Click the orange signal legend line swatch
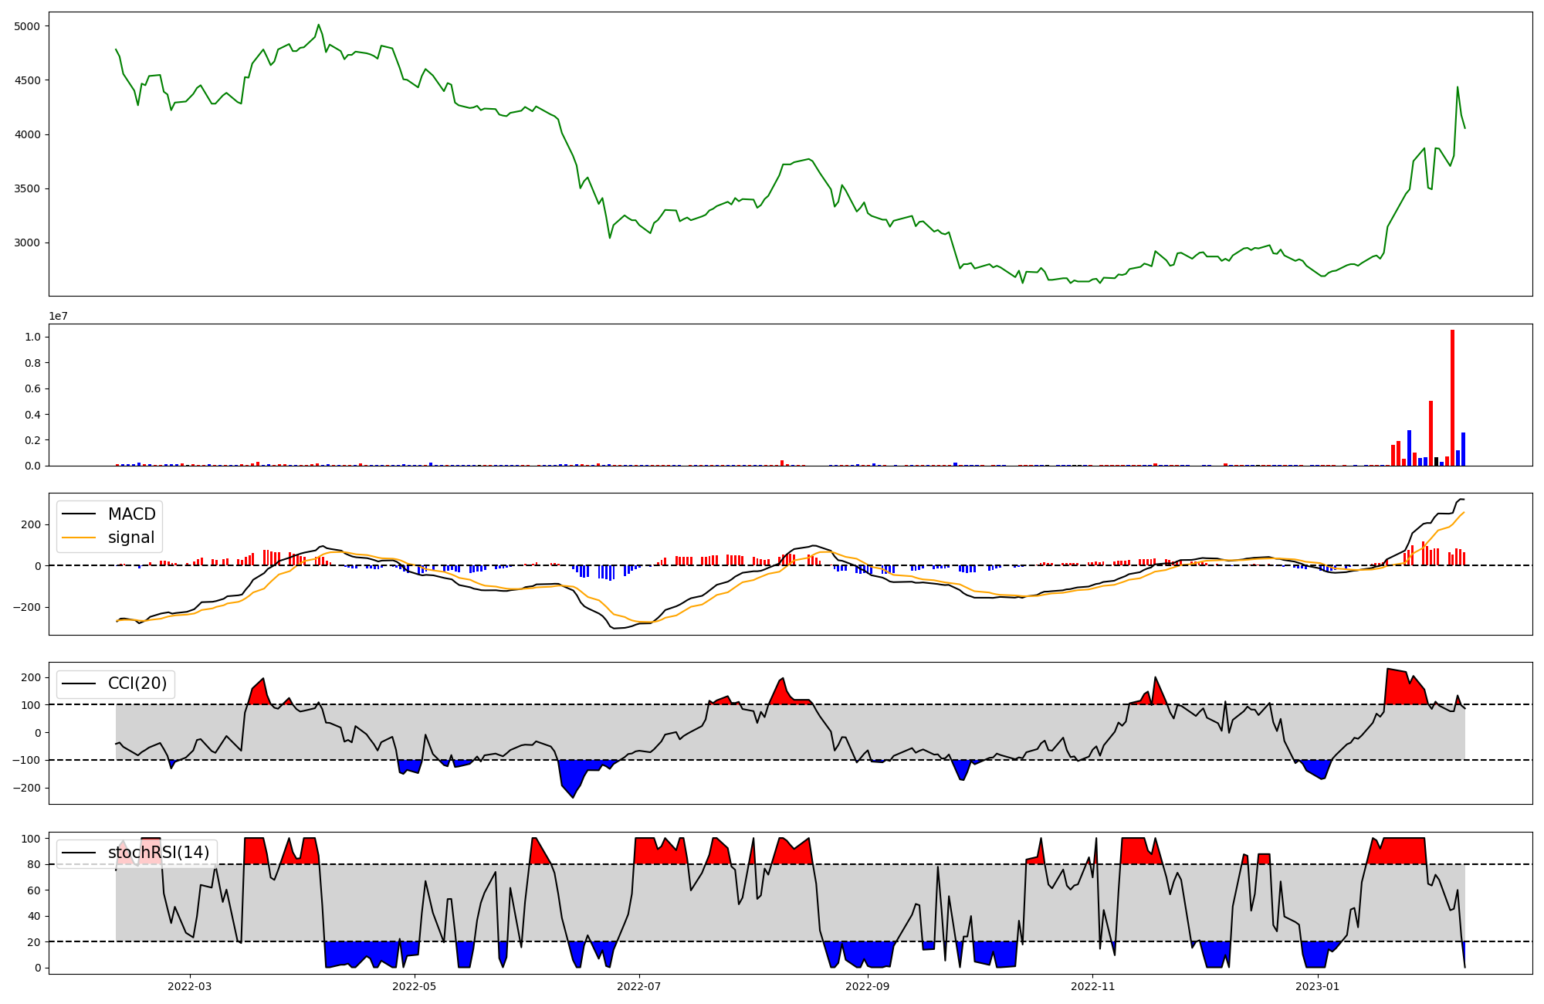This screenshot has height=1004, width=1544. click(79, 538)
